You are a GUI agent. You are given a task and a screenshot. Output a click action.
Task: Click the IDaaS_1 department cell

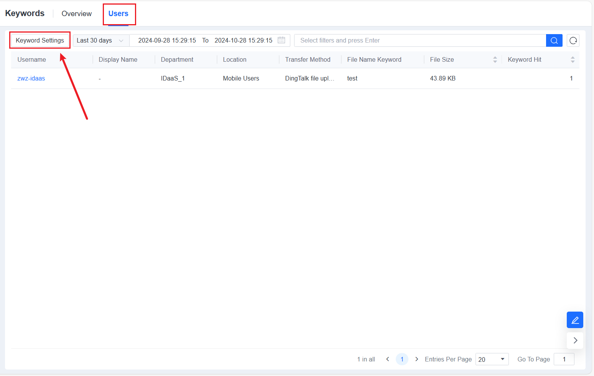[x=173, y=79]
